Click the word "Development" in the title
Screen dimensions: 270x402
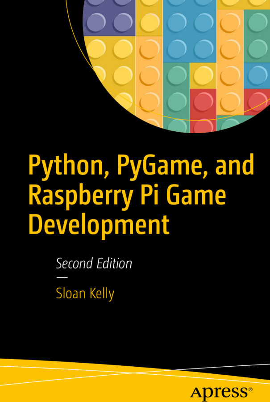tap(99, 225)
